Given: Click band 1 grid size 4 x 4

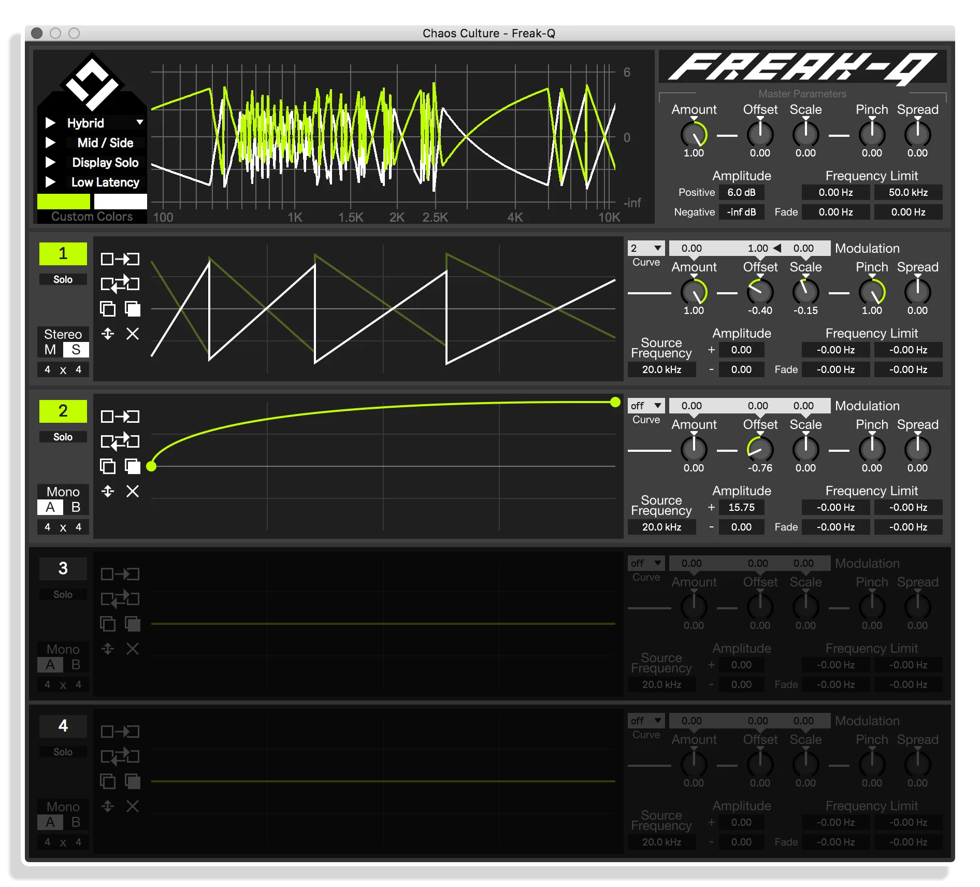Looking at the screenshot, I should click(63, 369).
